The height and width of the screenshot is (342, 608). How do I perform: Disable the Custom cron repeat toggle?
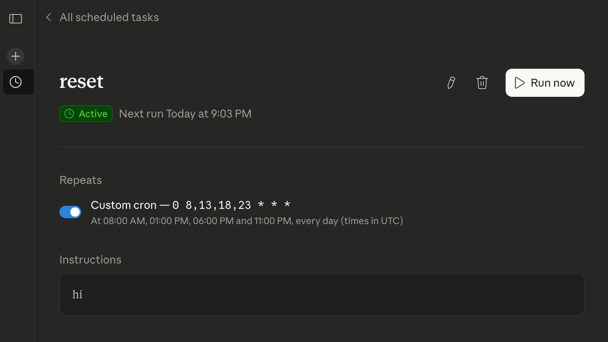pyautogui.click(x=70, y=212)
